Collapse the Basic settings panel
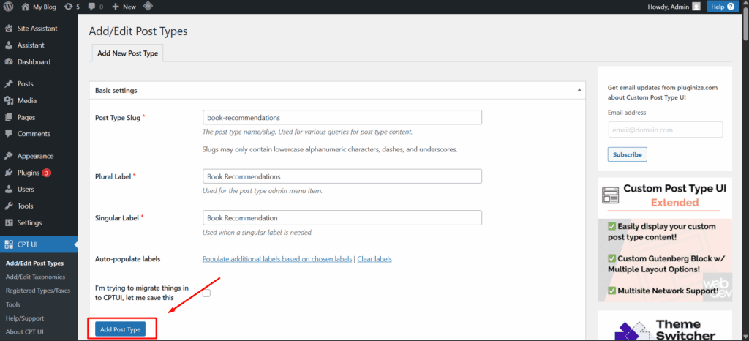Image resolution: width=749 pixels, height=341 pixels. [x=579, y=91]
